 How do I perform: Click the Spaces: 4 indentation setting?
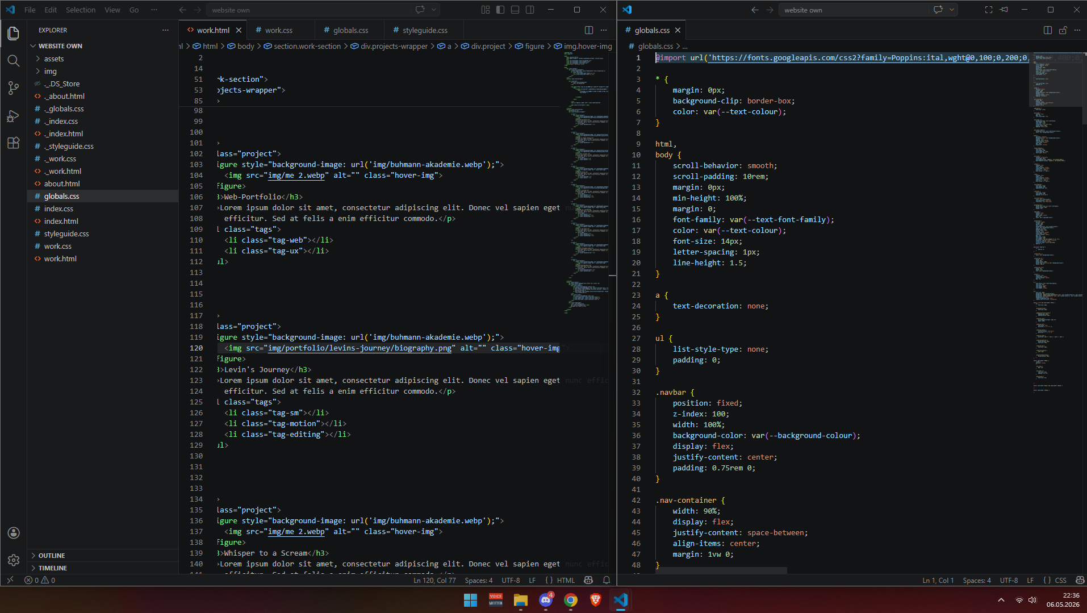point(479,580)
